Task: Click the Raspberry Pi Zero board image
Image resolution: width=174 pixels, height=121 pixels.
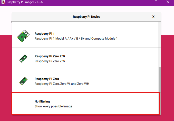Action: point(23,81)
